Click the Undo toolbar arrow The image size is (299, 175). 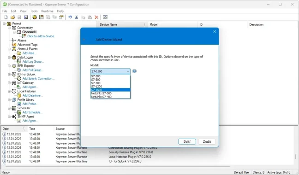(x=70, y=17)
